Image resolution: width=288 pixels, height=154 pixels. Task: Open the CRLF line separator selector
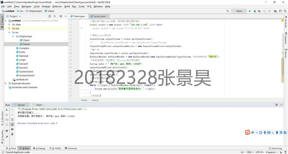click(250, 152)
